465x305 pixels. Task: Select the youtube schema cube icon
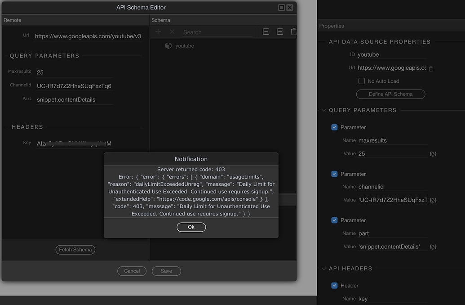[x=168, y=45]
